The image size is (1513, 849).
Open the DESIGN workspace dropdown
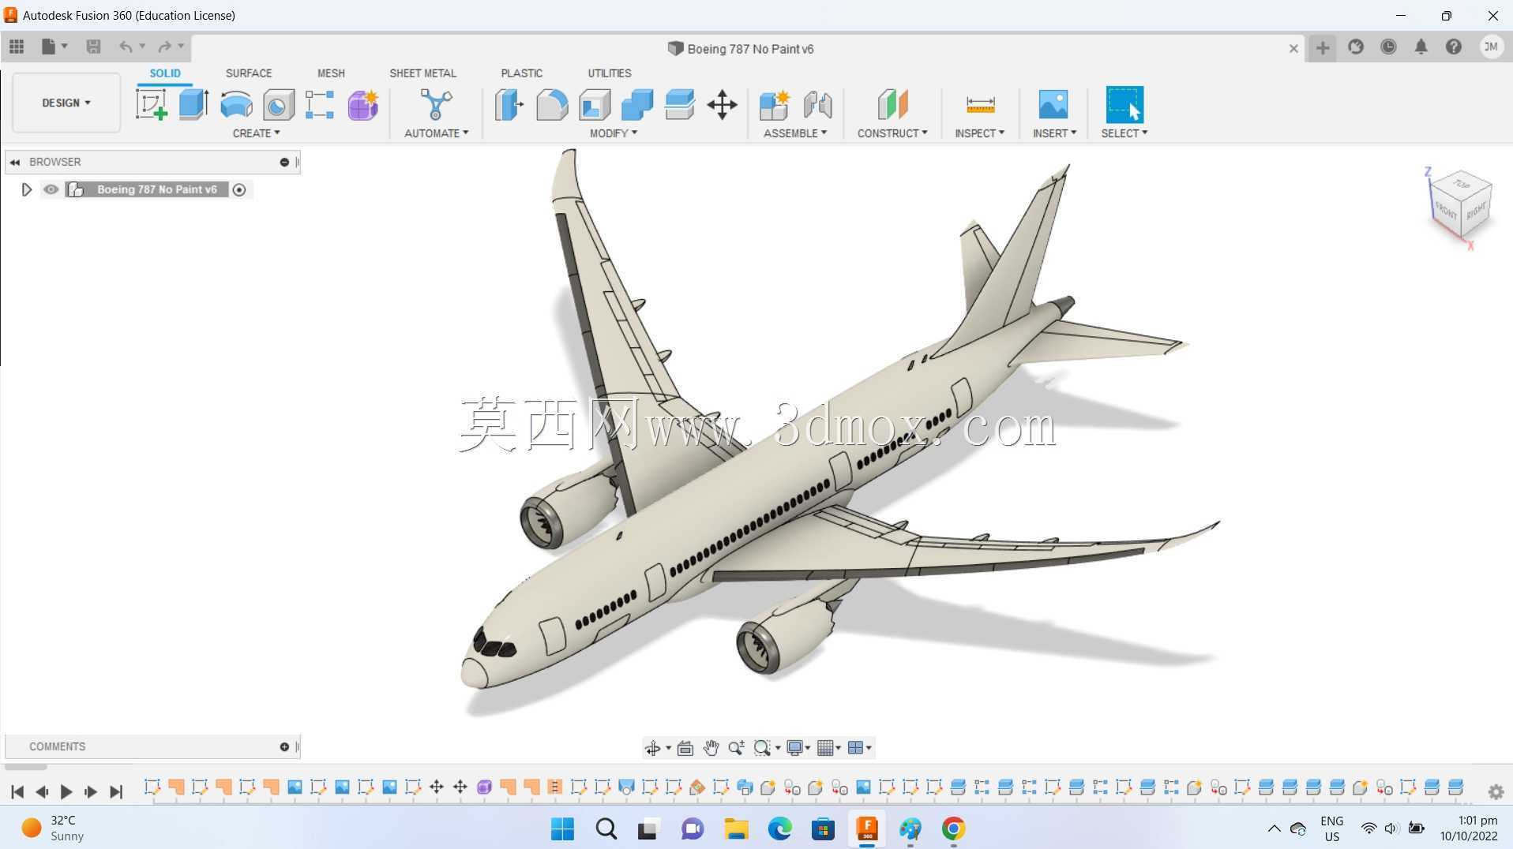click(x=66, y=103)
